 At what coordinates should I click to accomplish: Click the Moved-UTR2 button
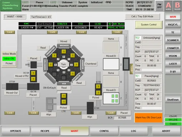click(22, 76)
